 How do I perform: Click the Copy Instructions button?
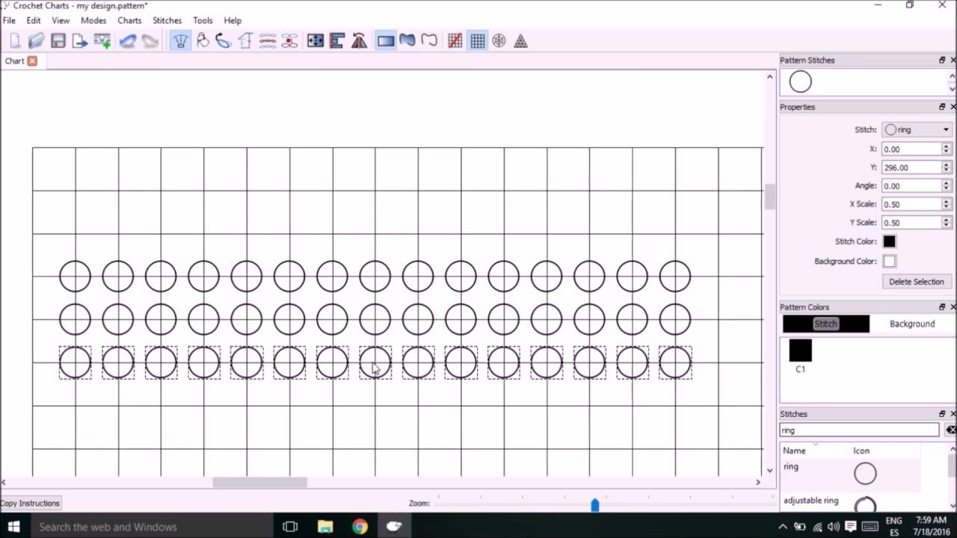coord(30,503)
